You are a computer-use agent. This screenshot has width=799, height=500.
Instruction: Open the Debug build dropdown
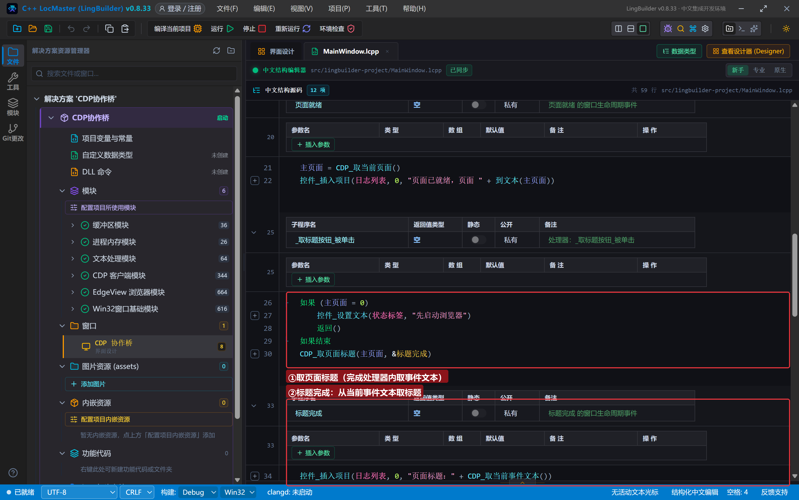click(x=198, y=492)
